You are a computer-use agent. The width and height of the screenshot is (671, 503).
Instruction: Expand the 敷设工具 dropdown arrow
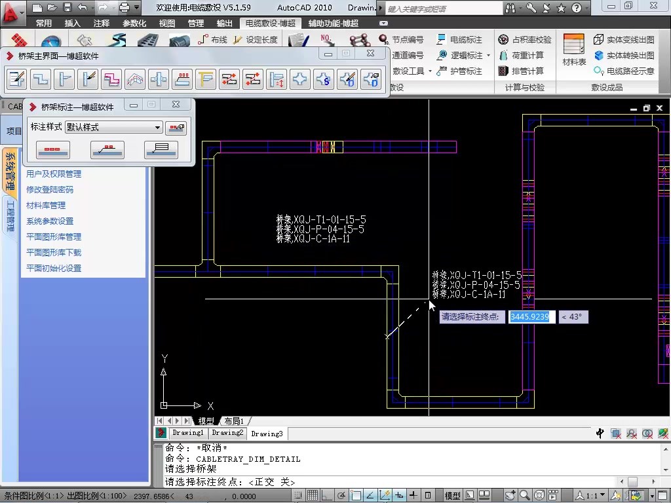click(x=430, y=71)
